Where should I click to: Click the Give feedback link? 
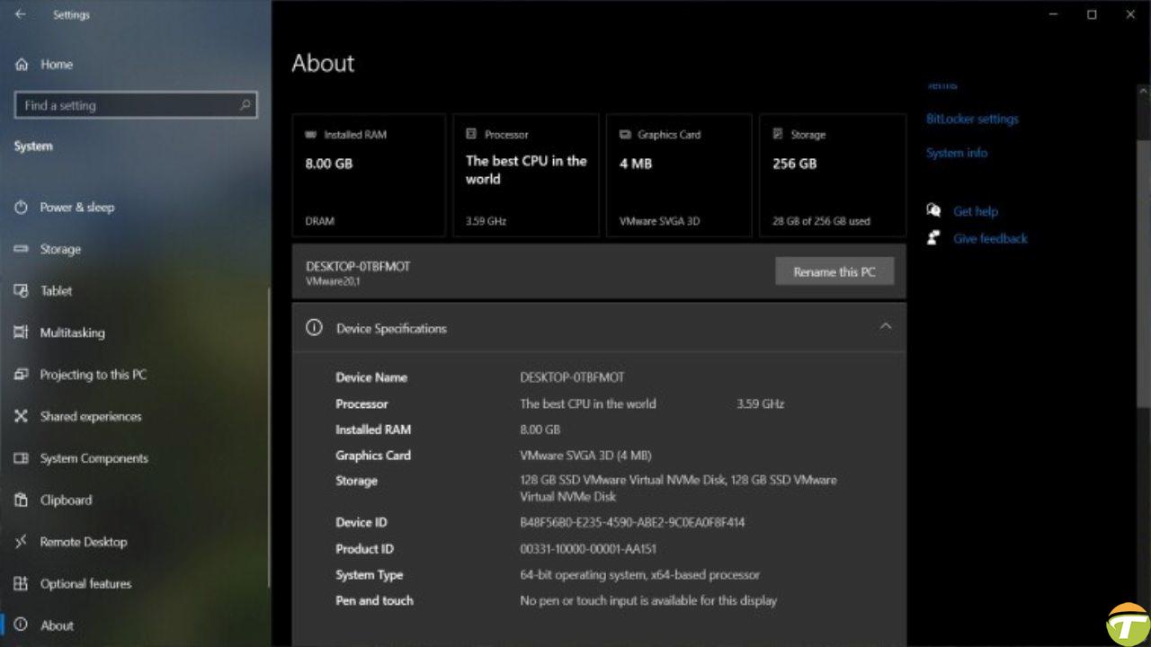(990, 238)
